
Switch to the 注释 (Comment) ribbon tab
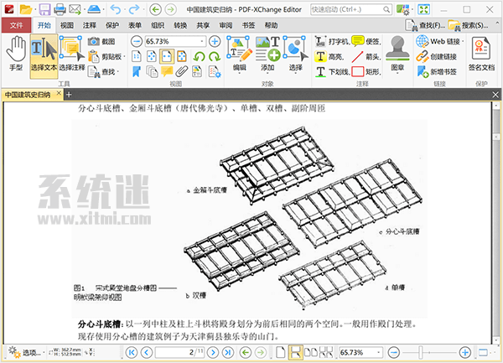[x=89, y=25]
